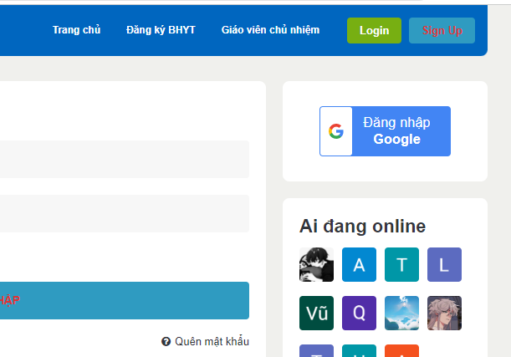Open the black-and-white anime avatar profile
The height and width of the screenshot is (357, 511).
point(316,265)
